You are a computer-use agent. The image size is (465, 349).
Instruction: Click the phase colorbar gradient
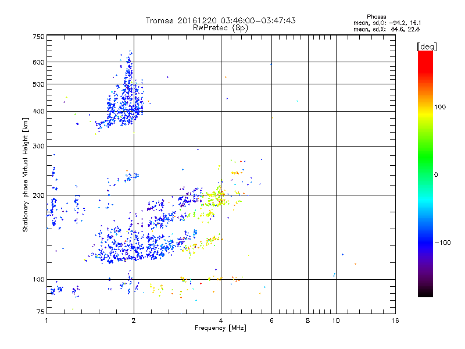point(425,173)
